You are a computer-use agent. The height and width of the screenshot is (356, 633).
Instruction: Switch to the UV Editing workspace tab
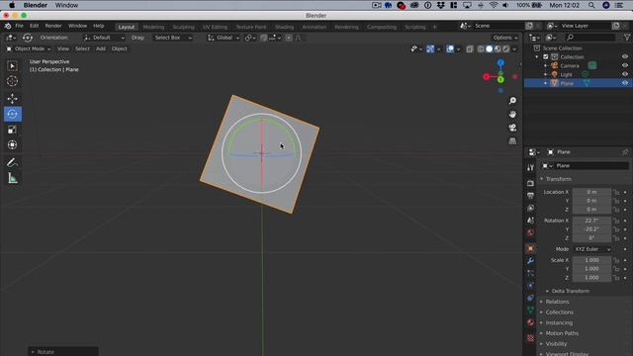(215, 27)
